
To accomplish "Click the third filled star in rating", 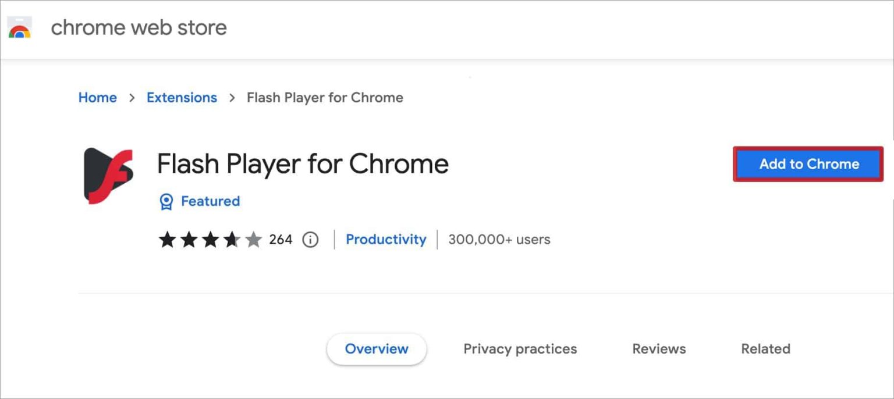I will click(x=211, y=239).
